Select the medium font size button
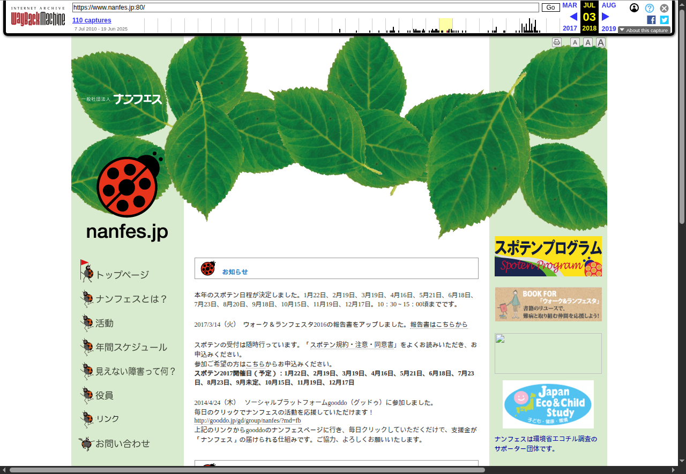Screen dimensions: 686x474 (588, 42)
